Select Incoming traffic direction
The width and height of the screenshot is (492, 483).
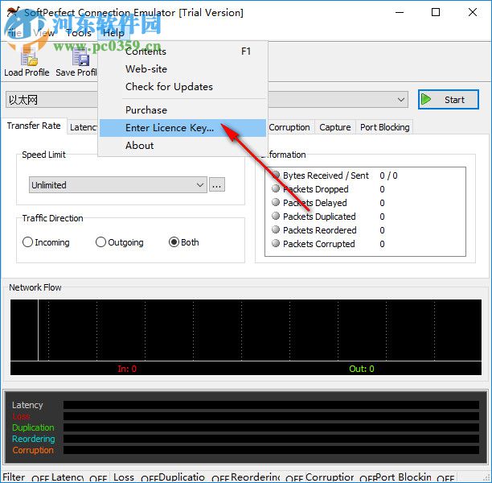46,242
